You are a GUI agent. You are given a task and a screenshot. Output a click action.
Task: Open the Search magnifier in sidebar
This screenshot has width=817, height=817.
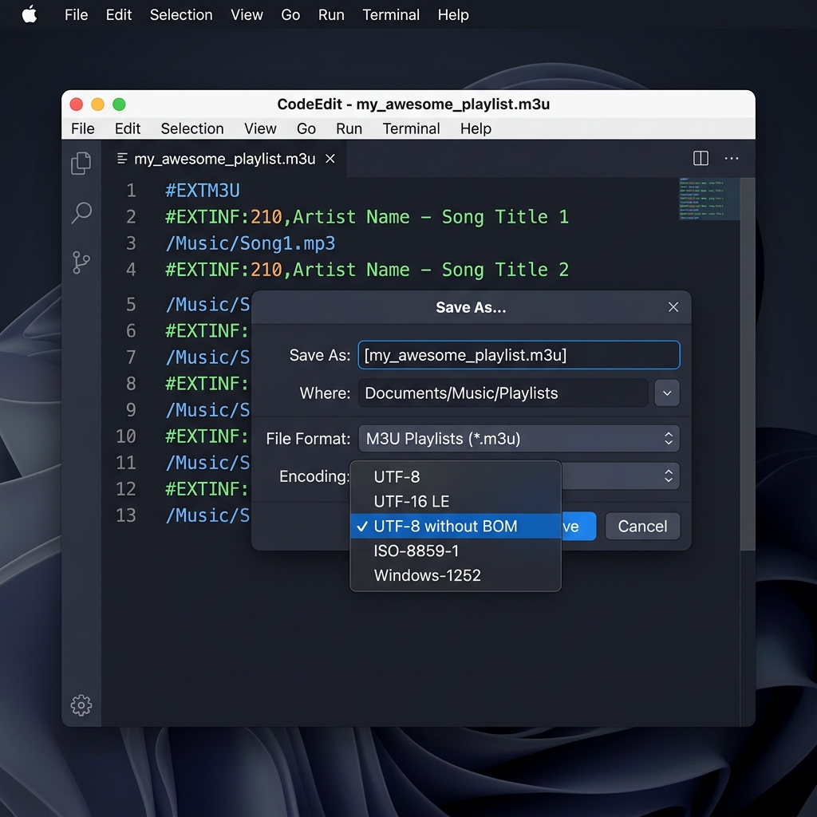[81, 212]
